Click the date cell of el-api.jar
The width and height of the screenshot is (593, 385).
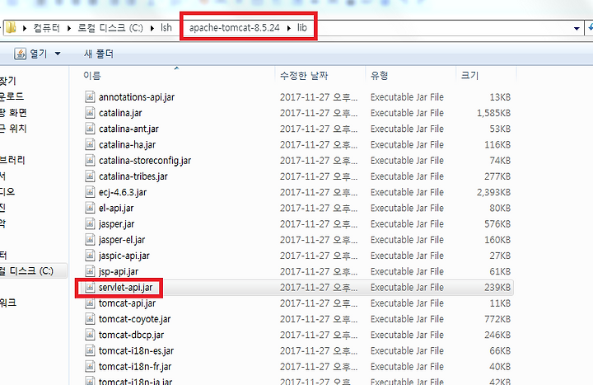(319, 209)
